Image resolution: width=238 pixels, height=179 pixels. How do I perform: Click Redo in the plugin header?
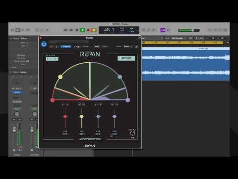(105, 47)
